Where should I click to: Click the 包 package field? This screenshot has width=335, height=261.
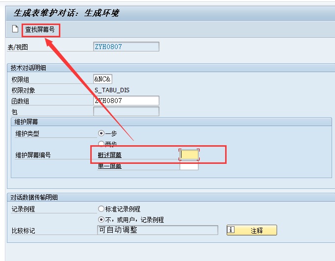click(x=126, y=111)
